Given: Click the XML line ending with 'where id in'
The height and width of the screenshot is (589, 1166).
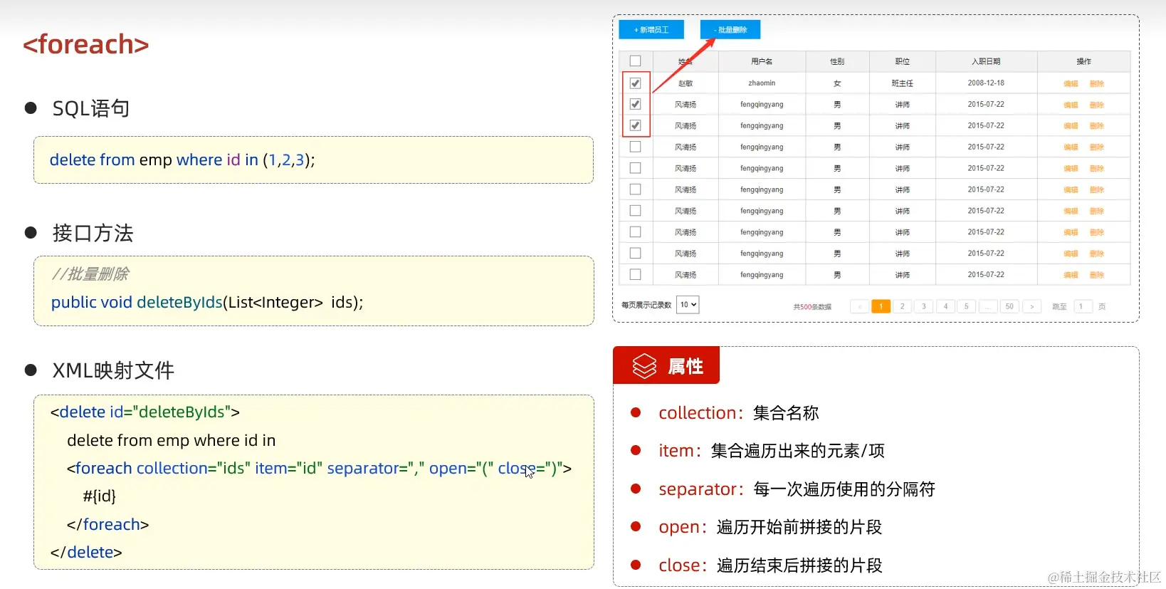Looking at the screenshot, I should point(172,440).
